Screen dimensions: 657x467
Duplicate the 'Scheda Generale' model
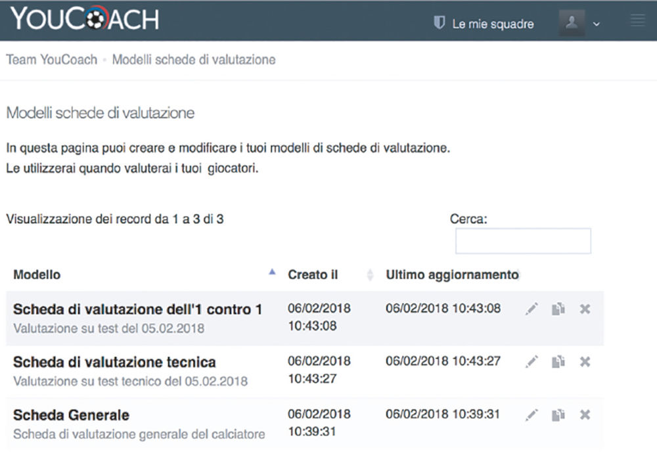point(558,414)
